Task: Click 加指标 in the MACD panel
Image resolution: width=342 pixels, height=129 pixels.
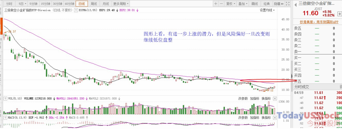Action: coord(254,118)
